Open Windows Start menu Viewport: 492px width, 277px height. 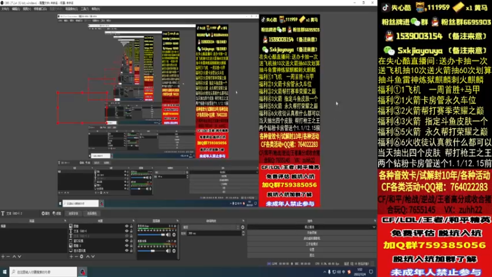(x=4, y=272)
